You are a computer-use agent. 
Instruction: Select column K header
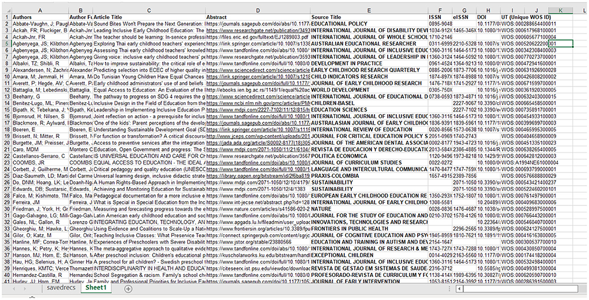561,11
